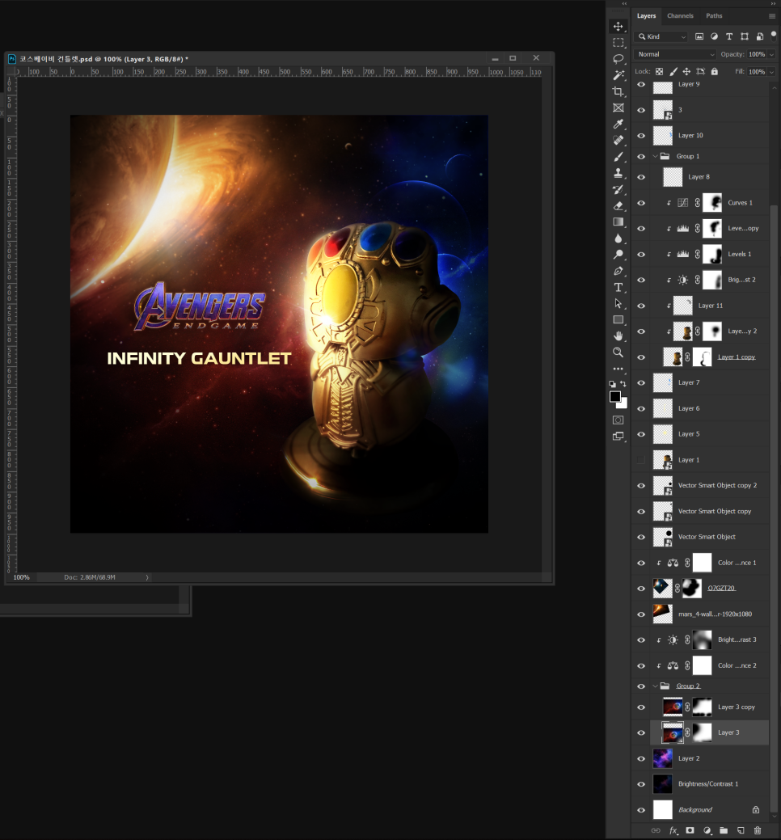The height and width of the screenshot is (840, 781).
Task: Hide the Curves 1 adjustment layer
Action: tap(641, 203)
